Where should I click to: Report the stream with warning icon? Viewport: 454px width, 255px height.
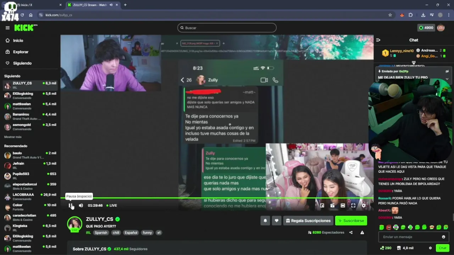pos(362,233)
